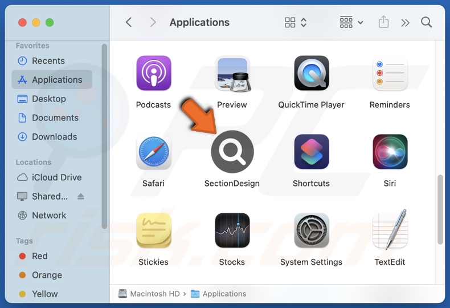Open Documents in the sidebar
The image size is (450, 308).
tap(52, 118)
